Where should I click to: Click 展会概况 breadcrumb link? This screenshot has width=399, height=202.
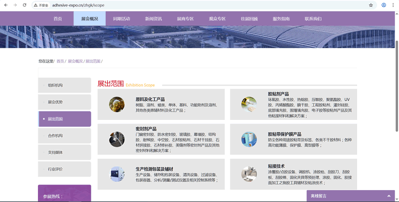tap(75, 61)
